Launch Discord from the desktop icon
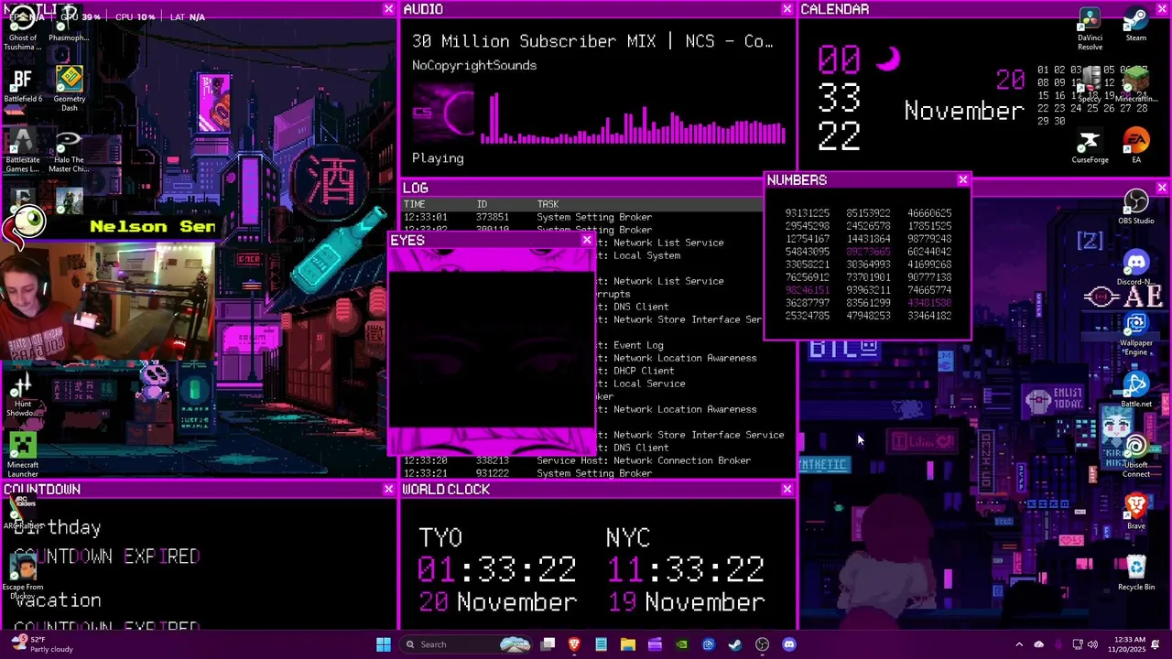 (1136, 268)
